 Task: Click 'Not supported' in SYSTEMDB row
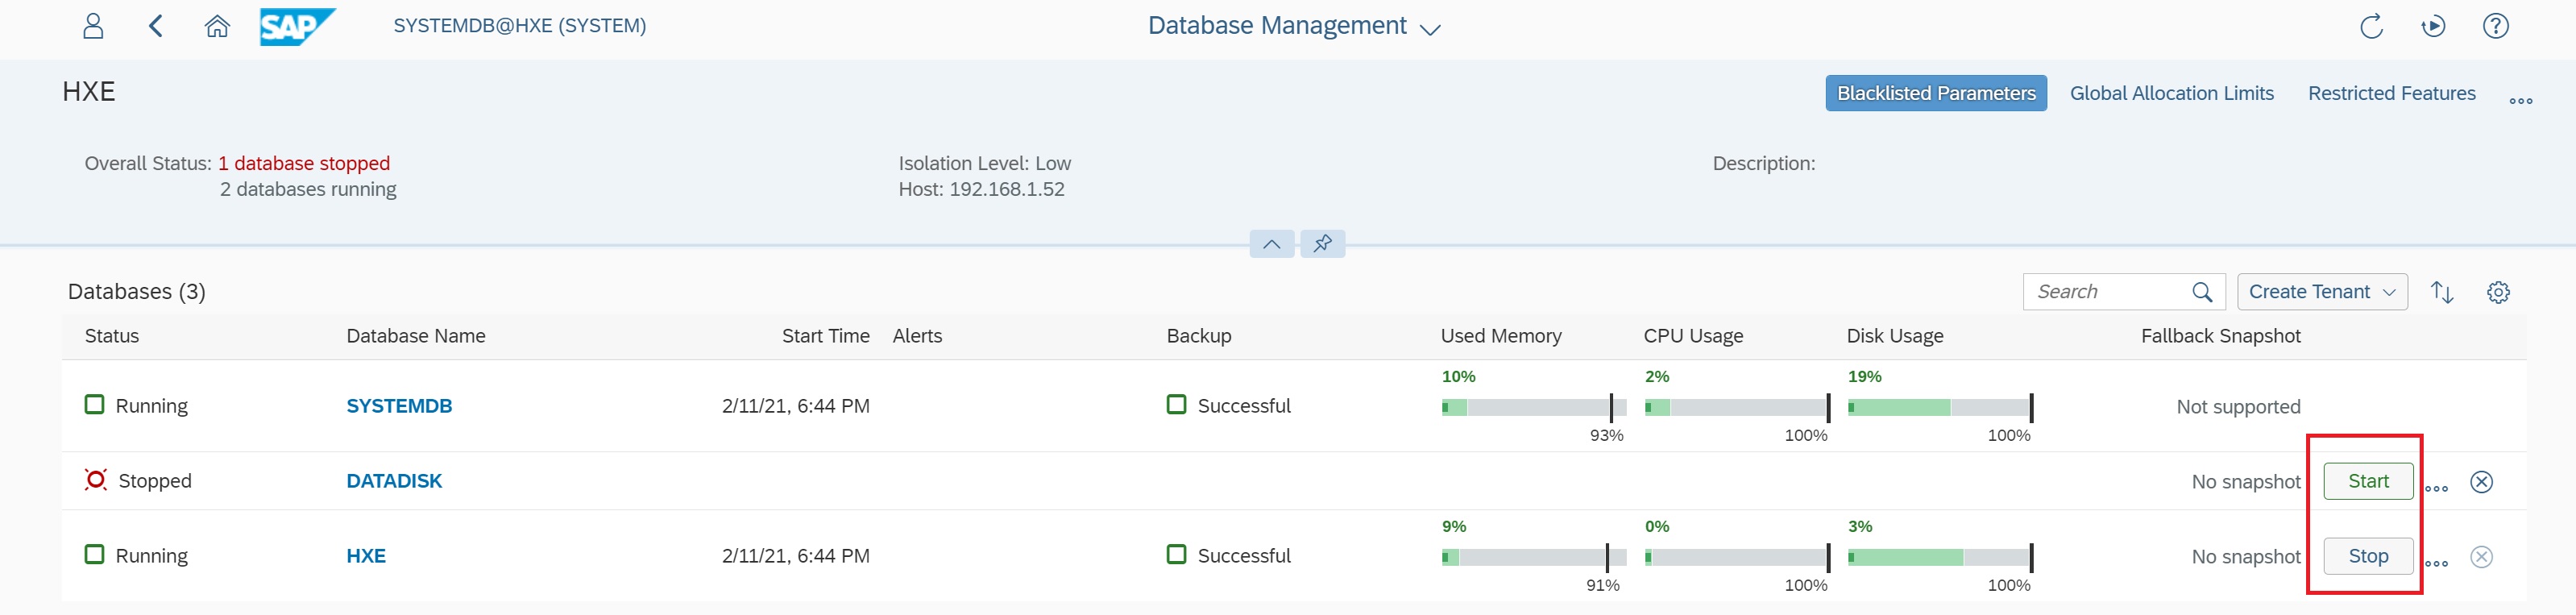pos(2238,407)
